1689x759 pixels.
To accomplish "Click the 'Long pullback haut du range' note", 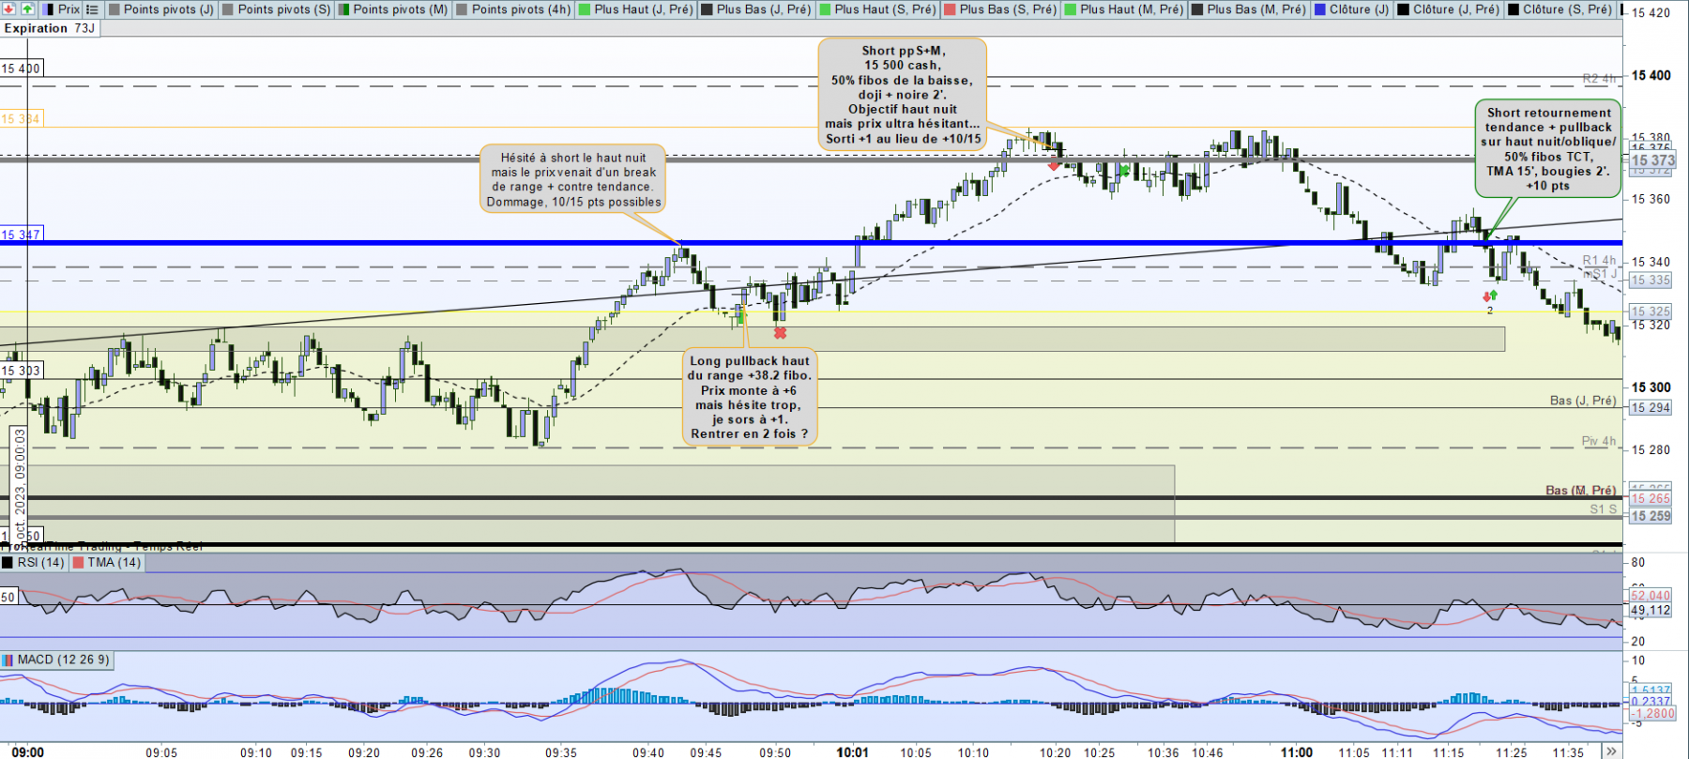I will pyautogui.click(x=750, y=397).
